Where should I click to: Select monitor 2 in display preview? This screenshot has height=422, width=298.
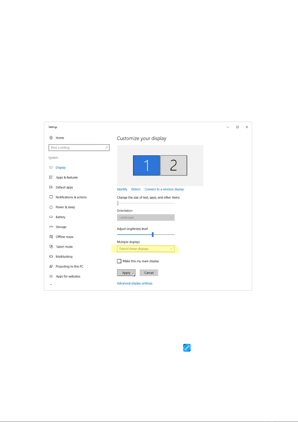[x=173, y=165]
